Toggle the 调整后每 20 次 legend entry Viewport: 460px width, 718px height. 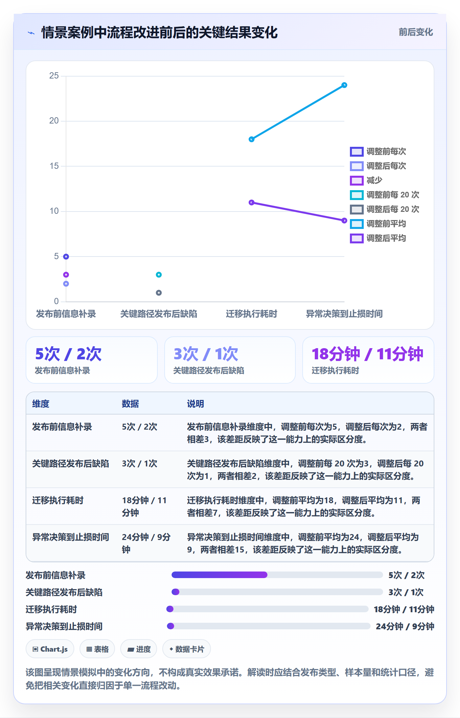384,209
